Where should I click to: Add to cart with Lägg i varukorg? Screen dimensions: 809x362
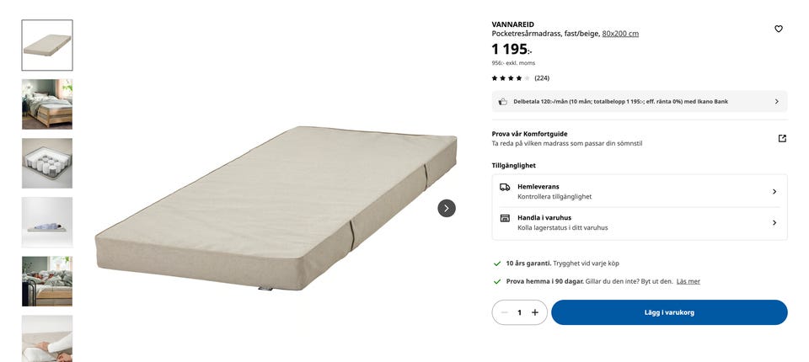point(669,312)
